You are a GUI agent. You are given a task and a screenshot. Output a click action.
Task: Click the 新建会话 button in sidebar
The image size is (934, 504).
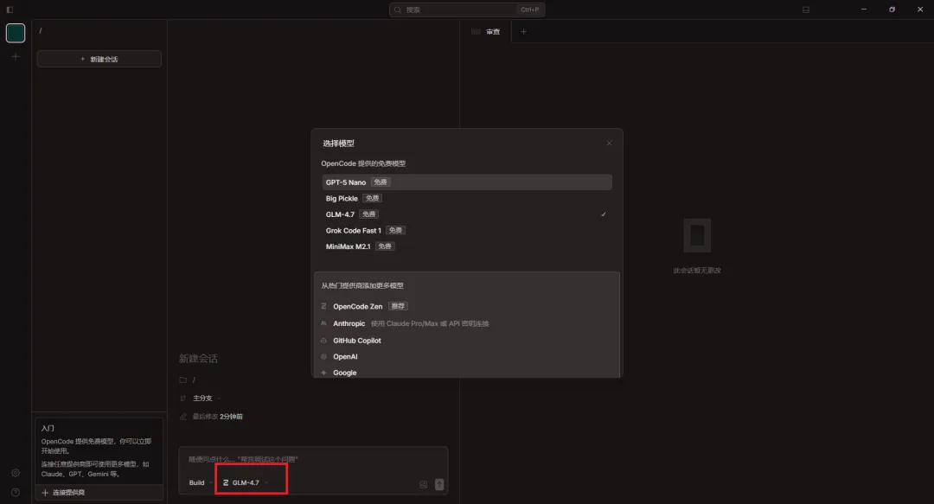(99, 59)
